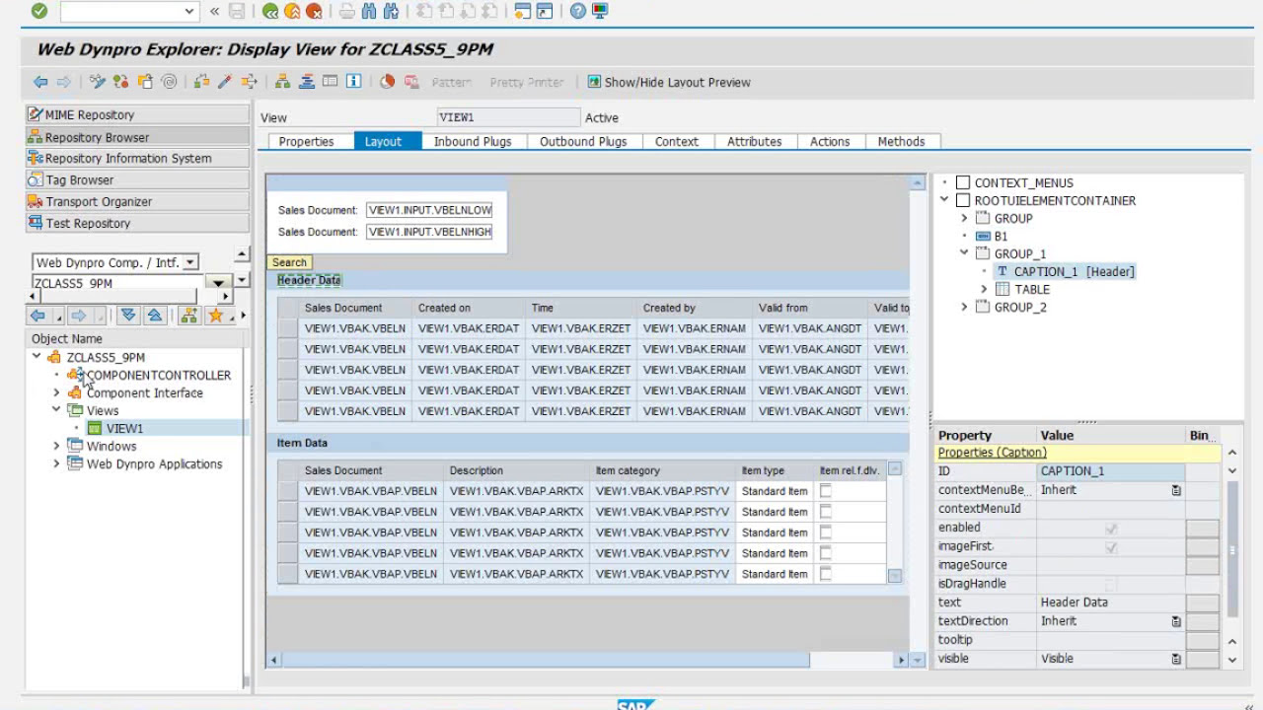Click the blue info Documentation icon
1263x710 pixels.
(x=354, y=82)
